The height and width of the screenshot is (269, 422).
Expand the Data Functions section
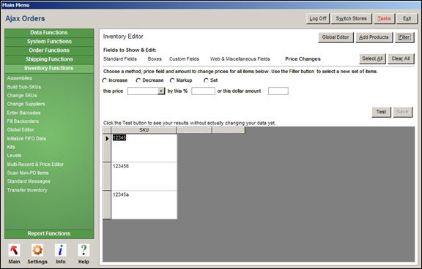pyautogui.click(x=49, y=33)
